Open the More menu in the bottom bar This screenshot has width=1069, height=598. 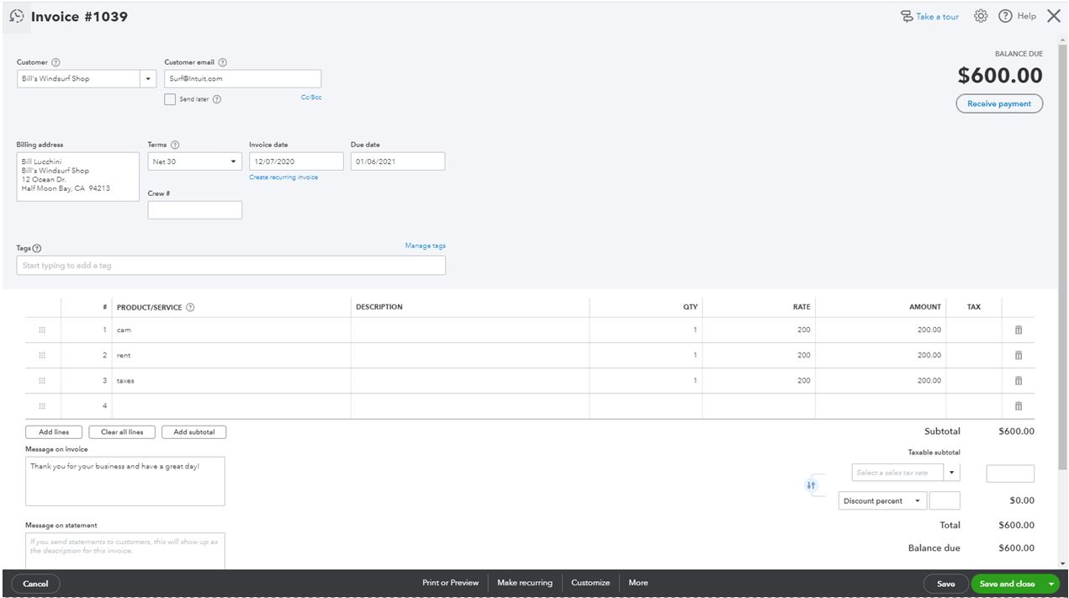pyautogui.click(x=638, y=582)
